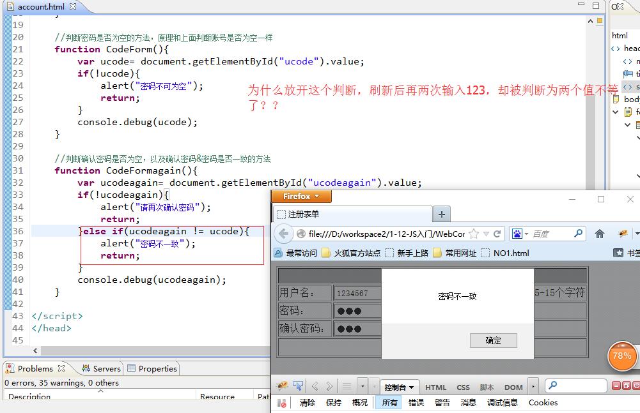
Task: Open the Baidu search engine selector
Action: pyautogui.click(x=520, y=234)
